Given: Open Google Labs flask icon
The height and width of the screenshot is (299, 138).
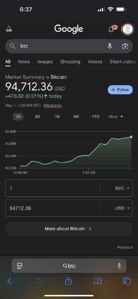Looking at the screenshot, I should tap(9, 29).
